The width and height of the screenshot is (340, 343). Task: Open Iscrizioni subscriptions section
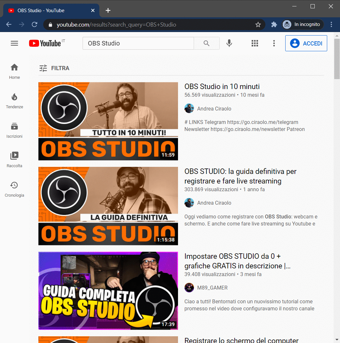(14, 131)
